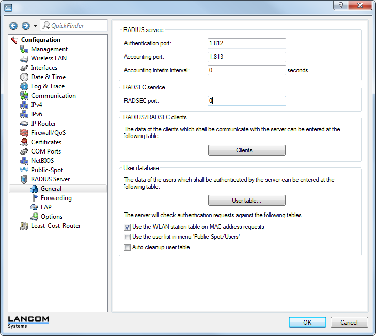376x336 pixels.
Task: Click the Authentication port field
Action: click(x=246, y=43)
